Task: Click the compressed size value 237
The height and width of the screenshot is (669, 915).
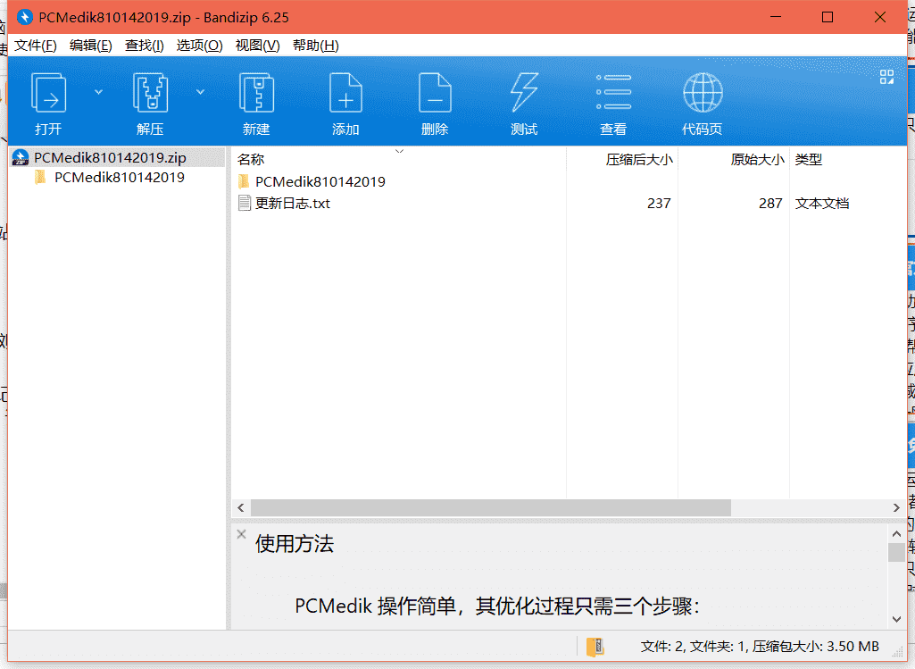Action: 659,203
